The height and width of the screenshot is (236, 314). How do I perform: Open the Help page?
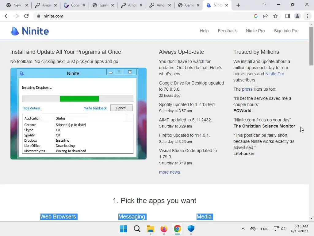(x=204, y=31)
